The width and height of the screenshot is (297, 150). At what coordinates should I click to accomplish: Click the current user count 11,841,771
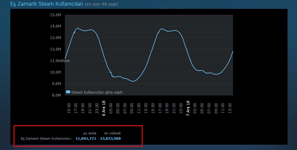[x=86, y=138]
